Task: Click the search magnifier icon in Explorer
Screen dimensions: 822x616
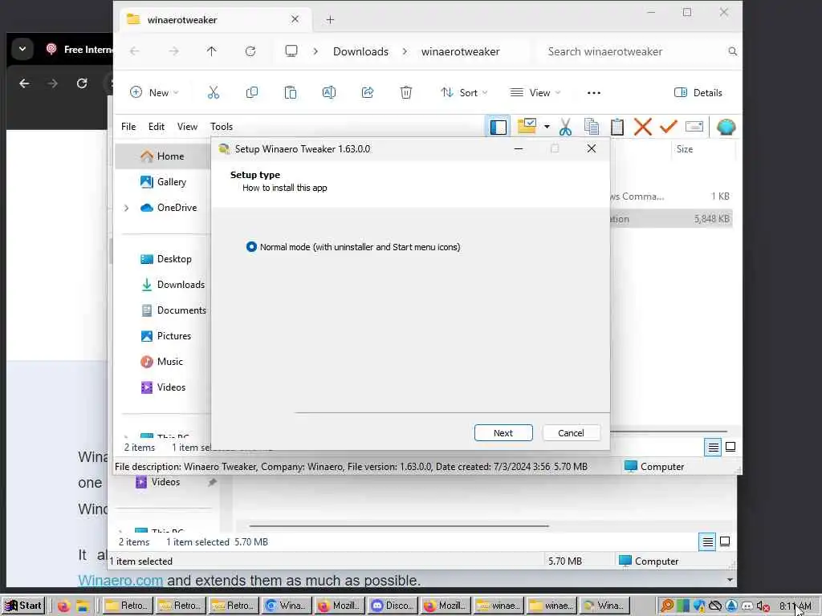Action: pyautogui.click(x=732, y=51)
